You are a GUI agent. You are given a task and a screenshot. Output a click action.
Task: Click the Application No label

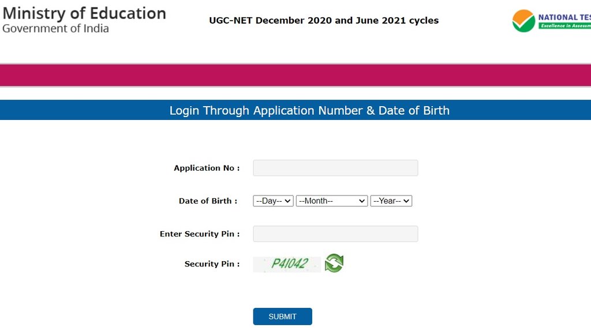click(x=206, y=168)
